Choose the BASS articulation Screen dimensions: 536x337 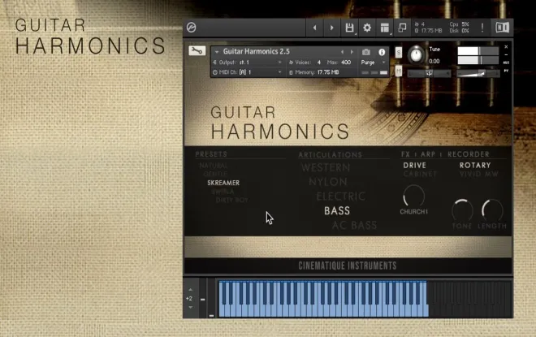pyautogui.click(x=337, y=210)
